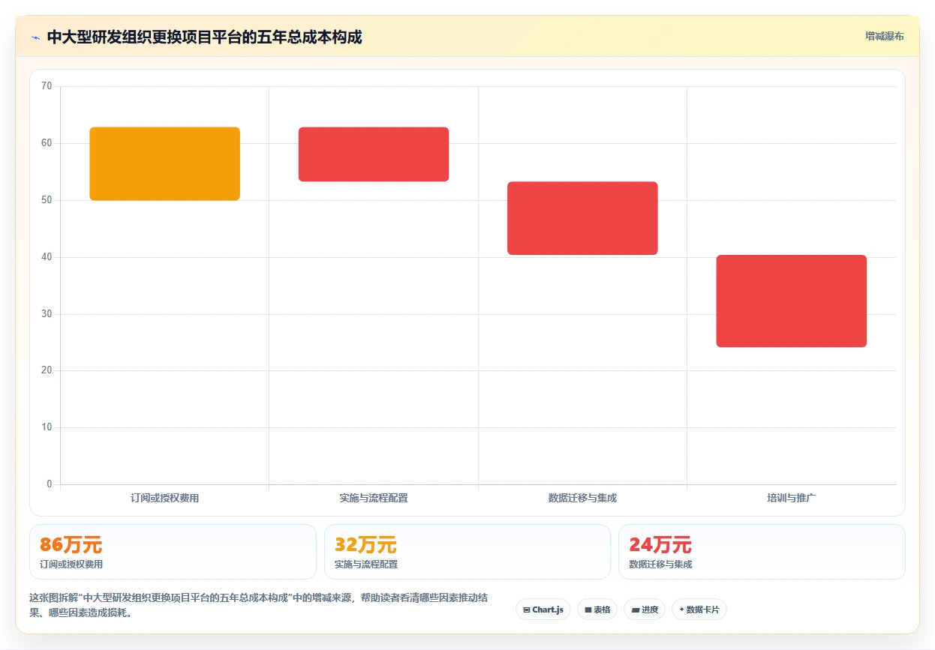The image size is (935, 650).
Task: Click the y-axis value 40
Action: pyautogui.click(x=47, y=257)
